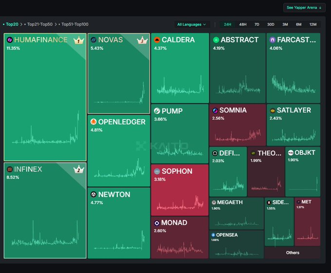Viewport: 331px width, 273px height.
Task: Select the Top20 ranking range
Action: [x=12, y=24]
